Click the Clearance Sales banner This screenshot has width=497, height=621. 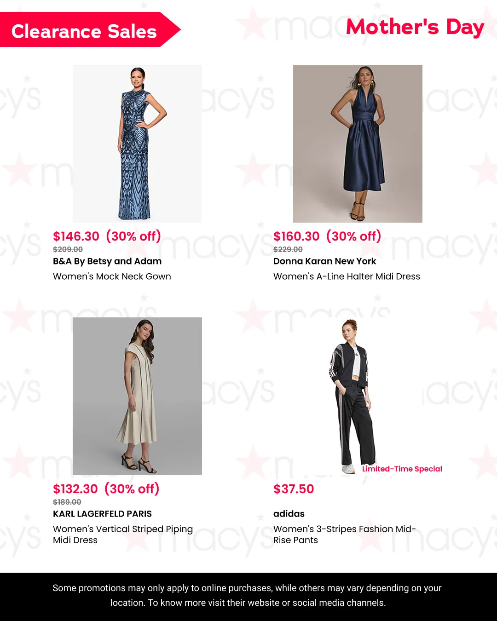click(x=90, y=30)
